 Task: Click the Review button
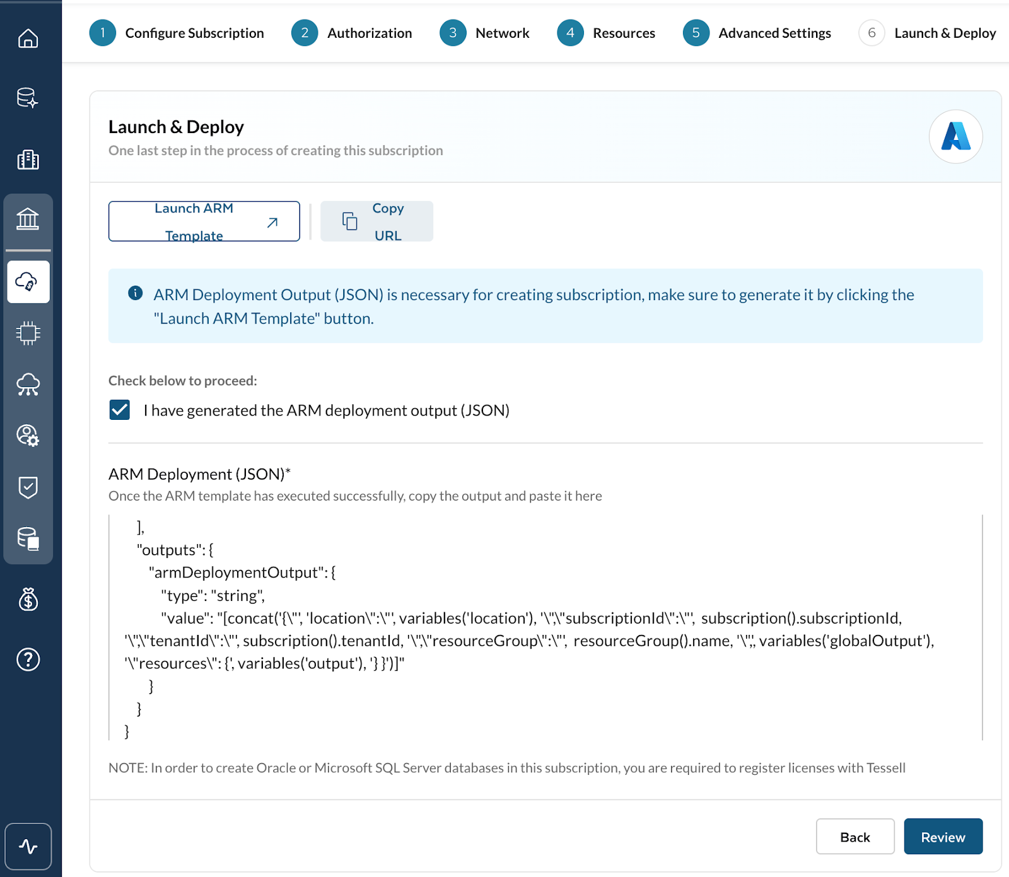943,837
